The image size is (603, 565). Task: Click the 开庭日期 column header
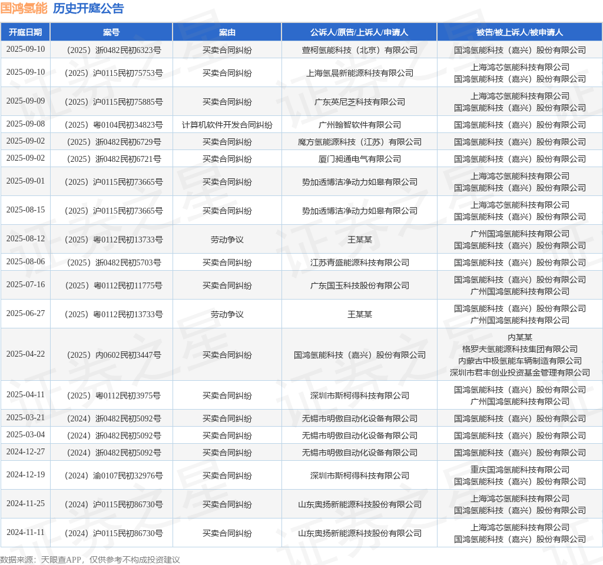click(25, 32)
